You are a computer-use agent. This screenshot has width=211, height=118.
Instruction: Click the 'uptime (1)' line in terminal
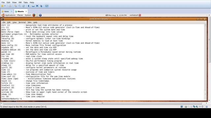pyautogui.click(x=36, y=90)
